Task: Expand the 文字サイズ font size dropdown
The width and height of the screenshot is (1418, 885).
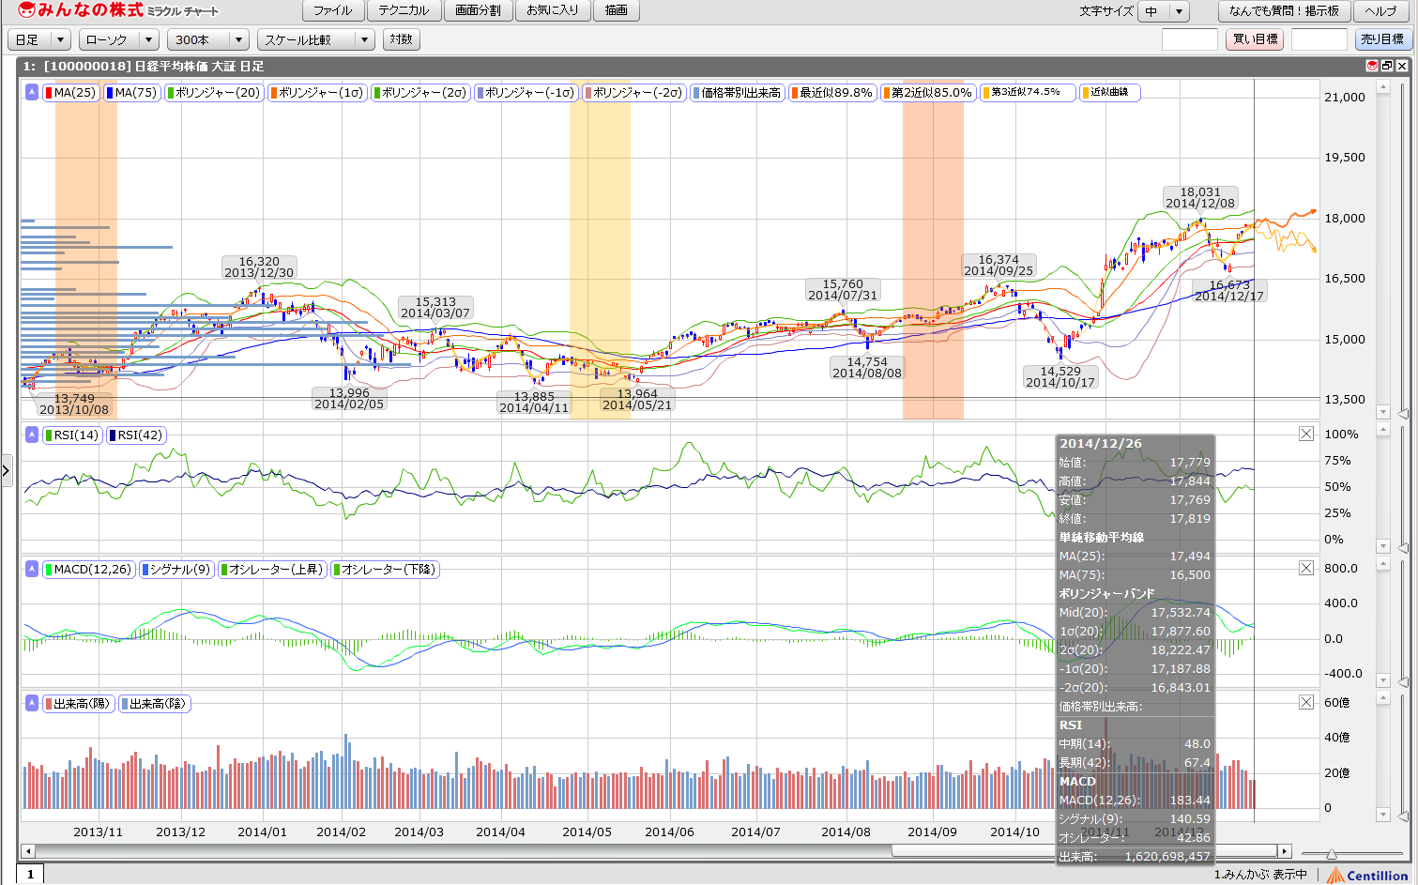Action: click(1164, 11)
